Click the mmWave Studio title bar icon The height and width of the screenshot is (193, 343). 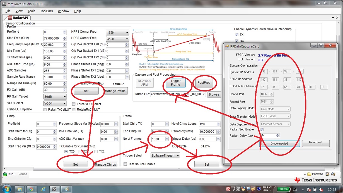[4, 3]
